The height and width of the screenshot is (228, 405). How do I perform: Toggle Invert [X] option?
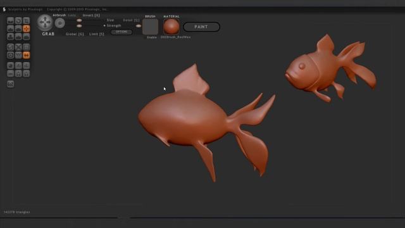pos(91,15)
